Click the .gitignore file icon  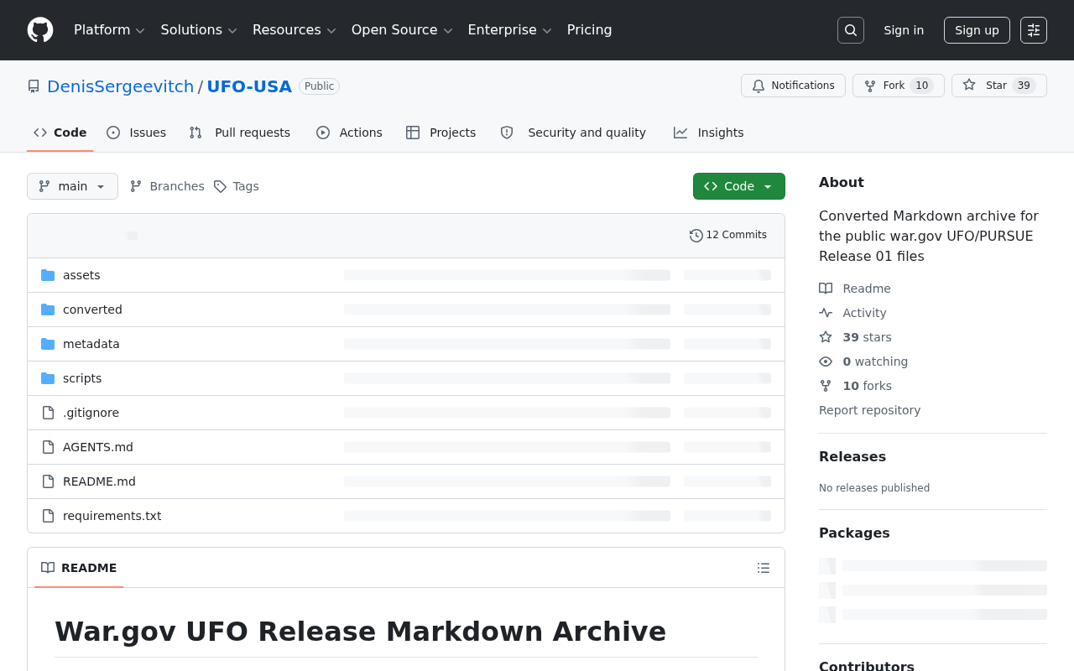(x=48, y=413)
